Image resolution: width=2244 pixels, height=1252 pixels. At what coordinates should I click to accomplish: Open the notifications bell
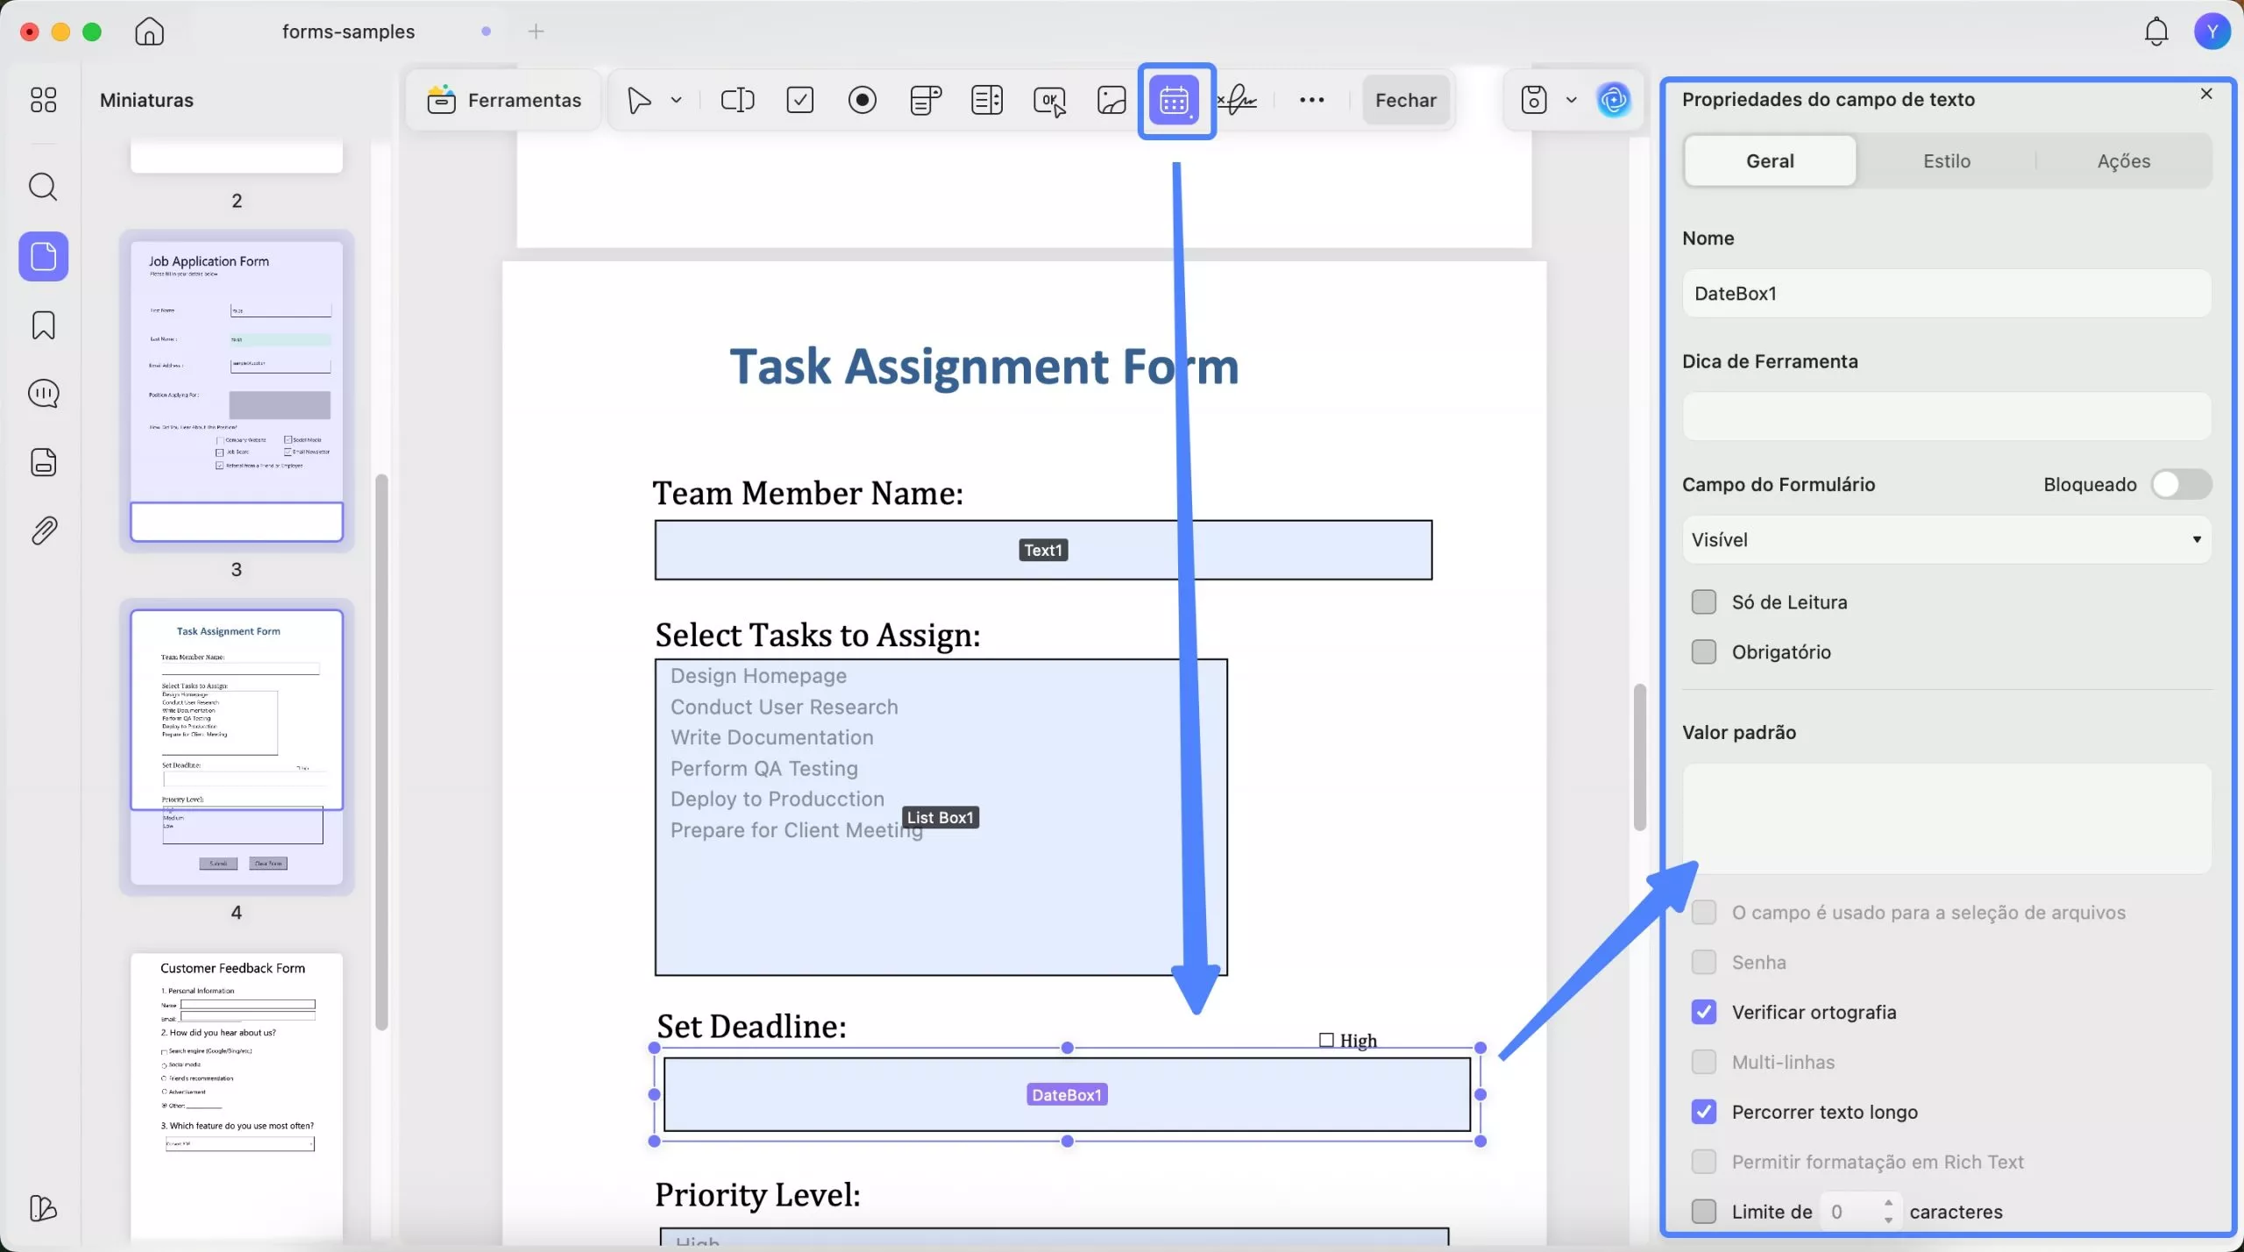2156,32
